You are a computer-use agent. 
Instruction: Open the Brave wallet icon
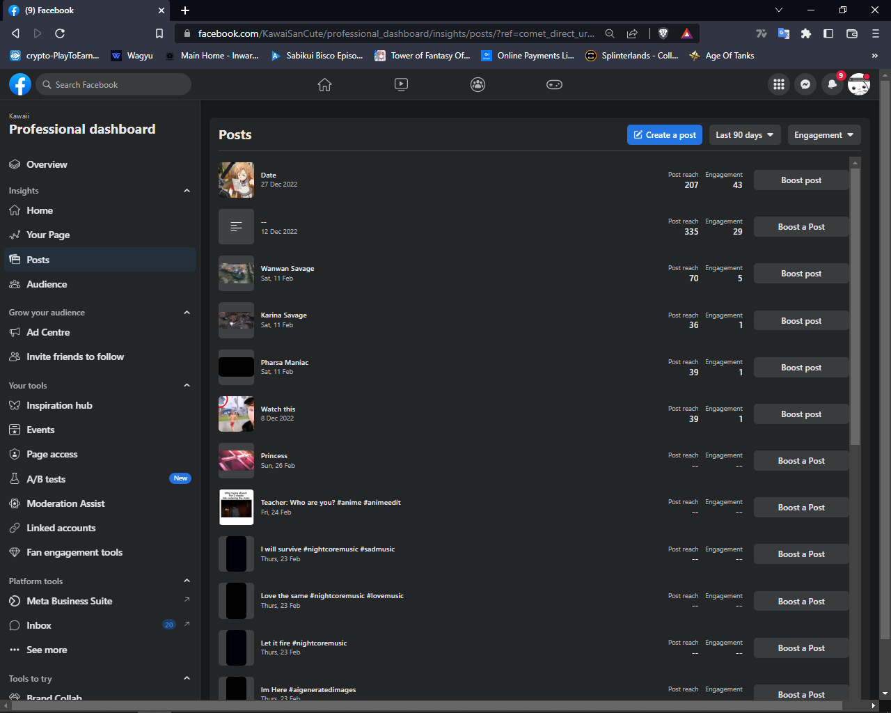click(x=851, y=33)
